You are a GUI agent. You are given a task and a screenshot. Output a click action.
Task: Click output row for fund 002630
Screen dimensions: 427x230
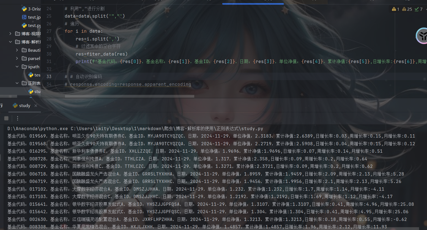click(207, 219)
